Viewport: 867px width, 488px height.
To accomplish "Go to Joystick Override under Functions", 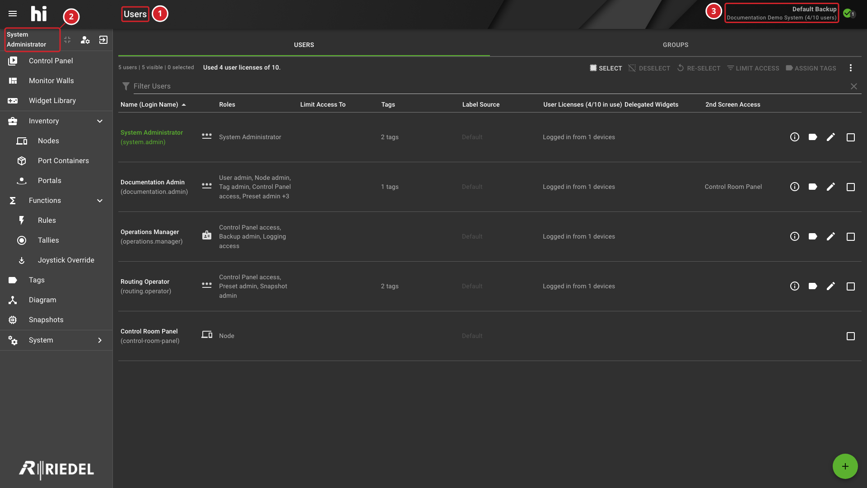I will click(56, 260).
